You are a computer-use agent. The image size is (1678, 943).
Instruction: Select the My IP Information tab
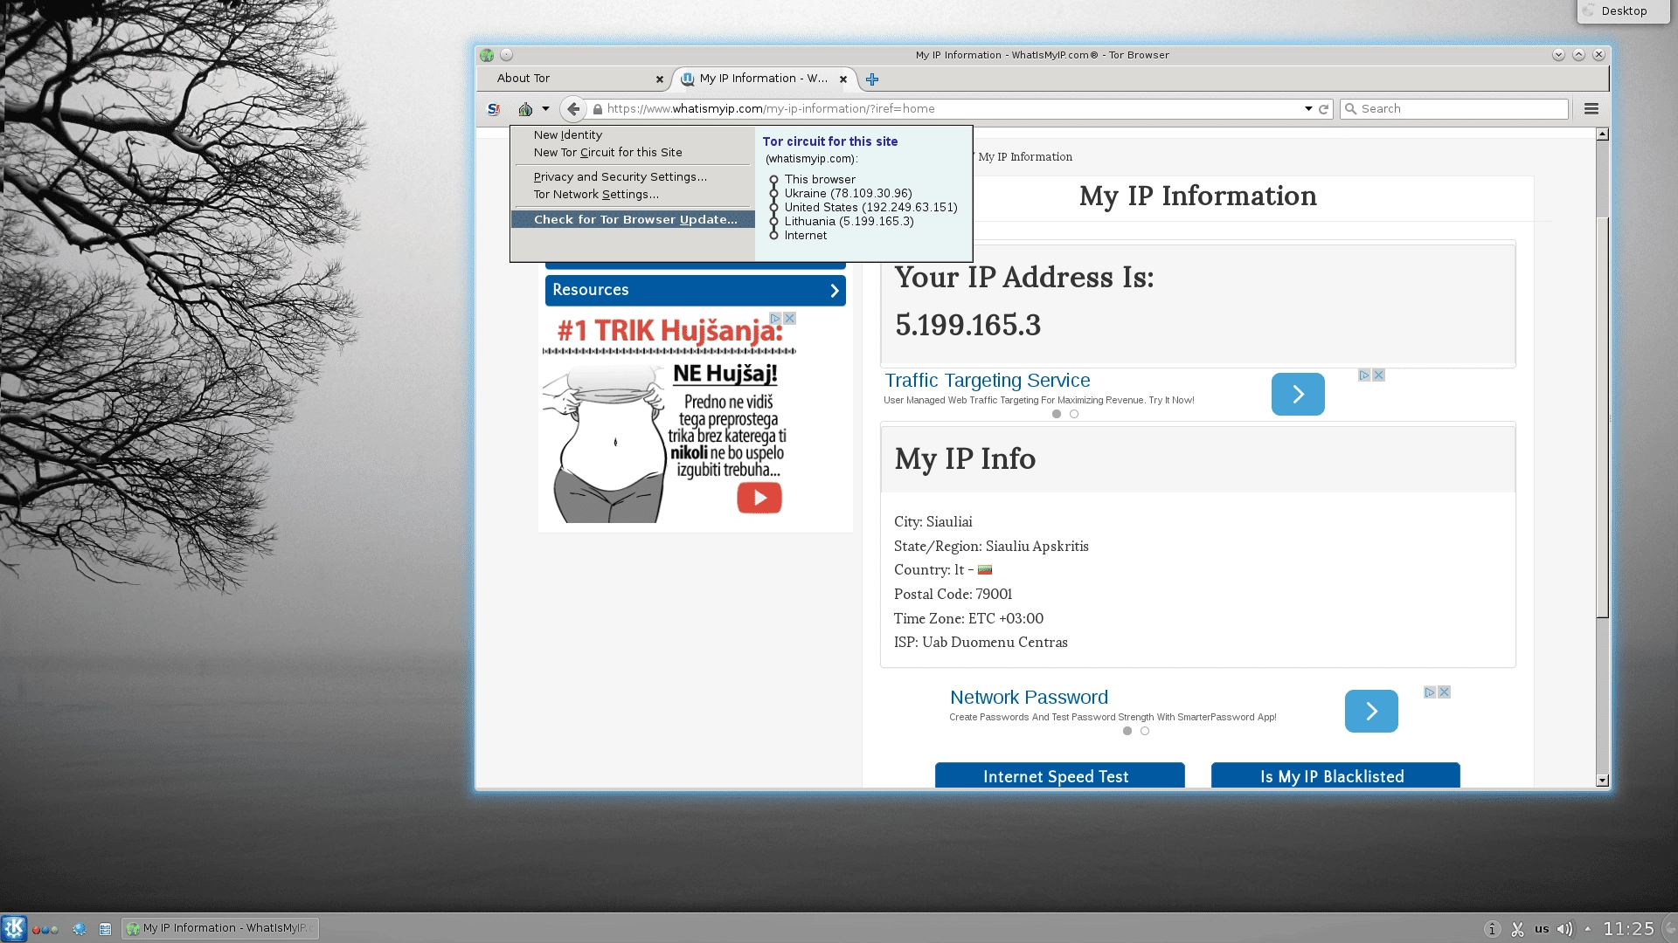pos(763,79)
